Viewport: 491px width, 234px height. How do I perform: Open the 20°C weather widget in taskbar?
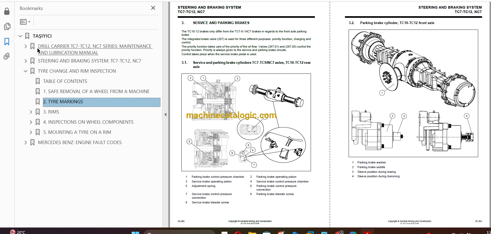(18, 232)
